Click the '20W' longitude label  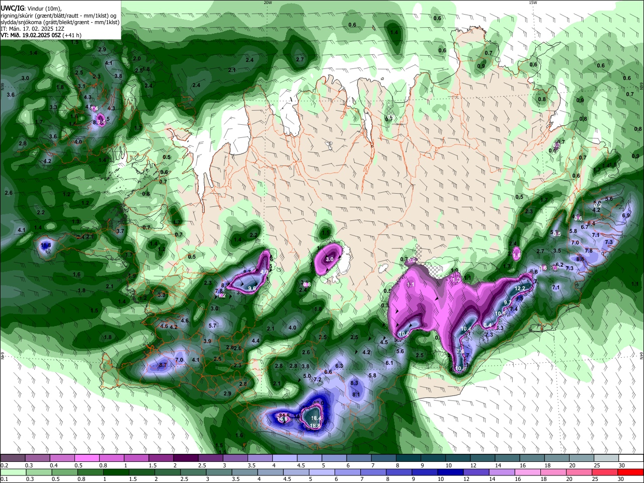coord(268,3)
